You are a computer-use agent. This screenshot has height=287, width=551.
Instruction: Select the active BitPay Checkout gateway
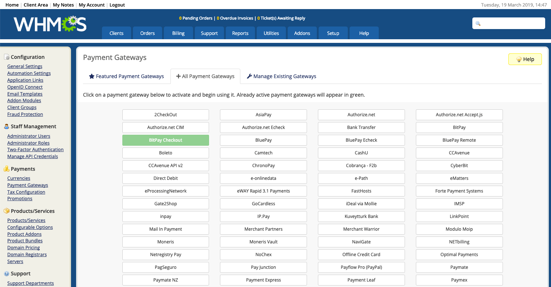[x=166, y=140]
